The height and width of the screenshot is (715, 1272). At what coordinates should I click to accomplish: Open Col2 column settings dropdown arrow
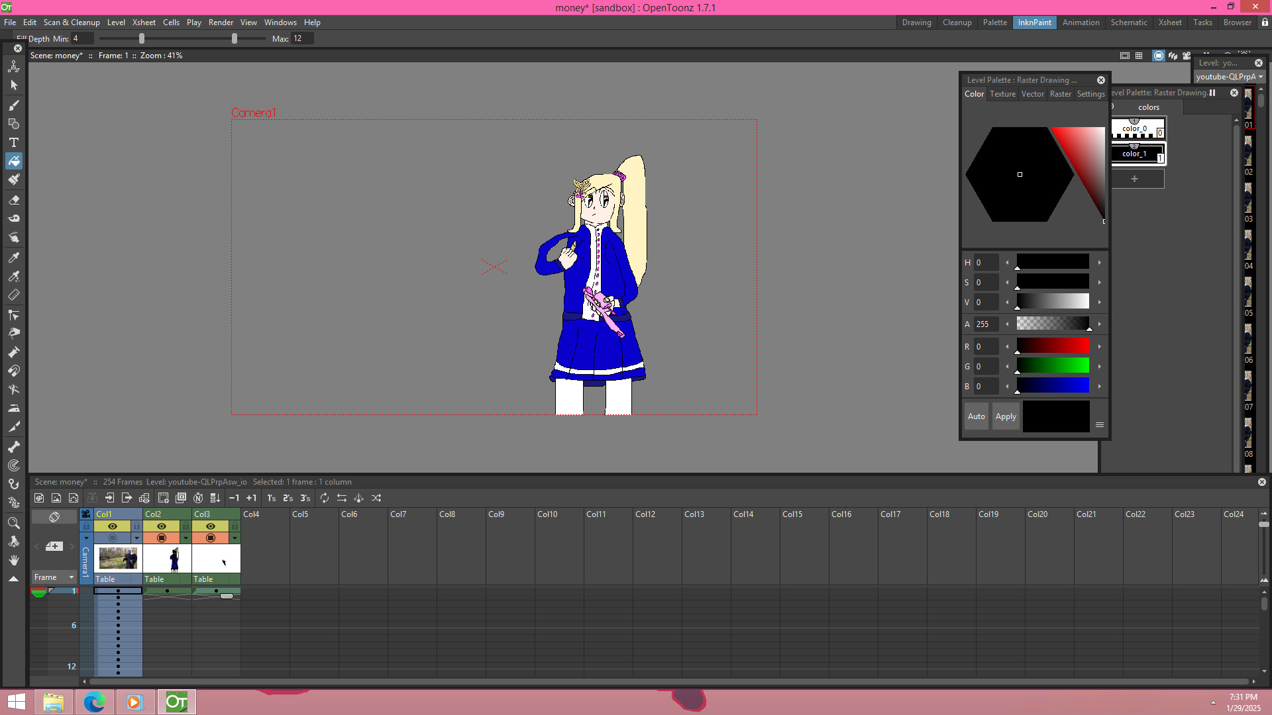(x=185, y=538)
